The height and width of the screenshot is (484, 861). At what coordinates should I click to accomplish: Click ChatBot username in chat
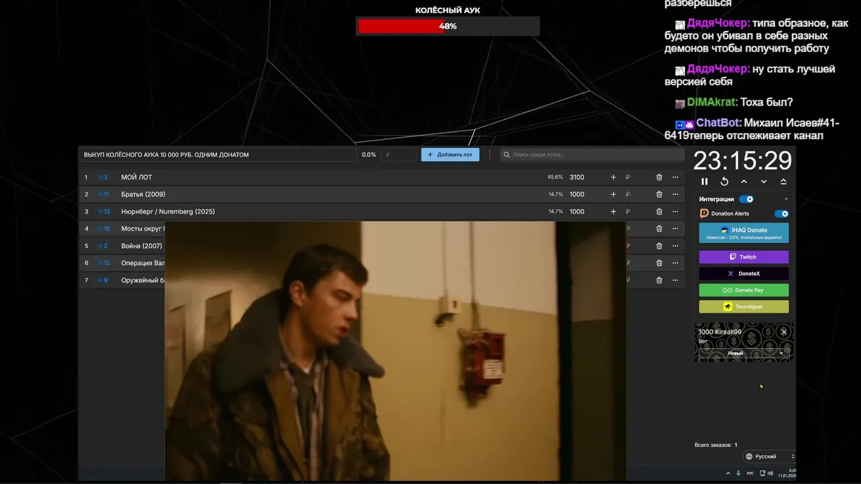[x=718, y=123]
